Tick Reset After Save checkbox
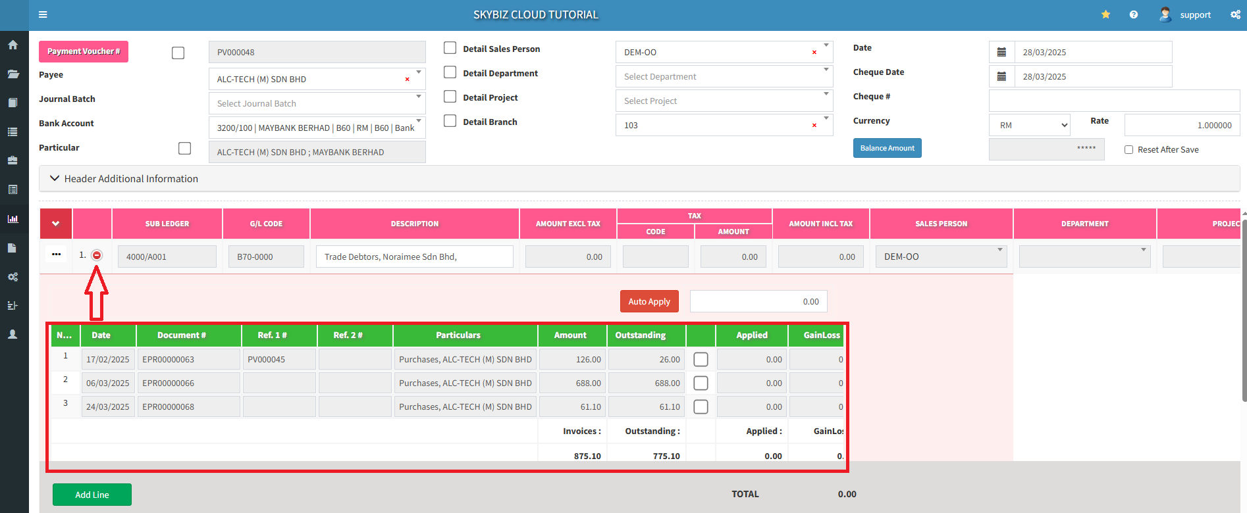The width and height of the screenshot is (1247, 513). coord(1128,150)
